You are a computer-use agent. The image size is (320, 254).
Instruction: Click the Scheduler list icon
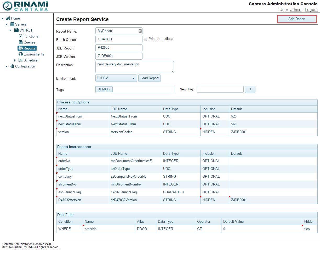pyautogui.click(x=21, y=60)
